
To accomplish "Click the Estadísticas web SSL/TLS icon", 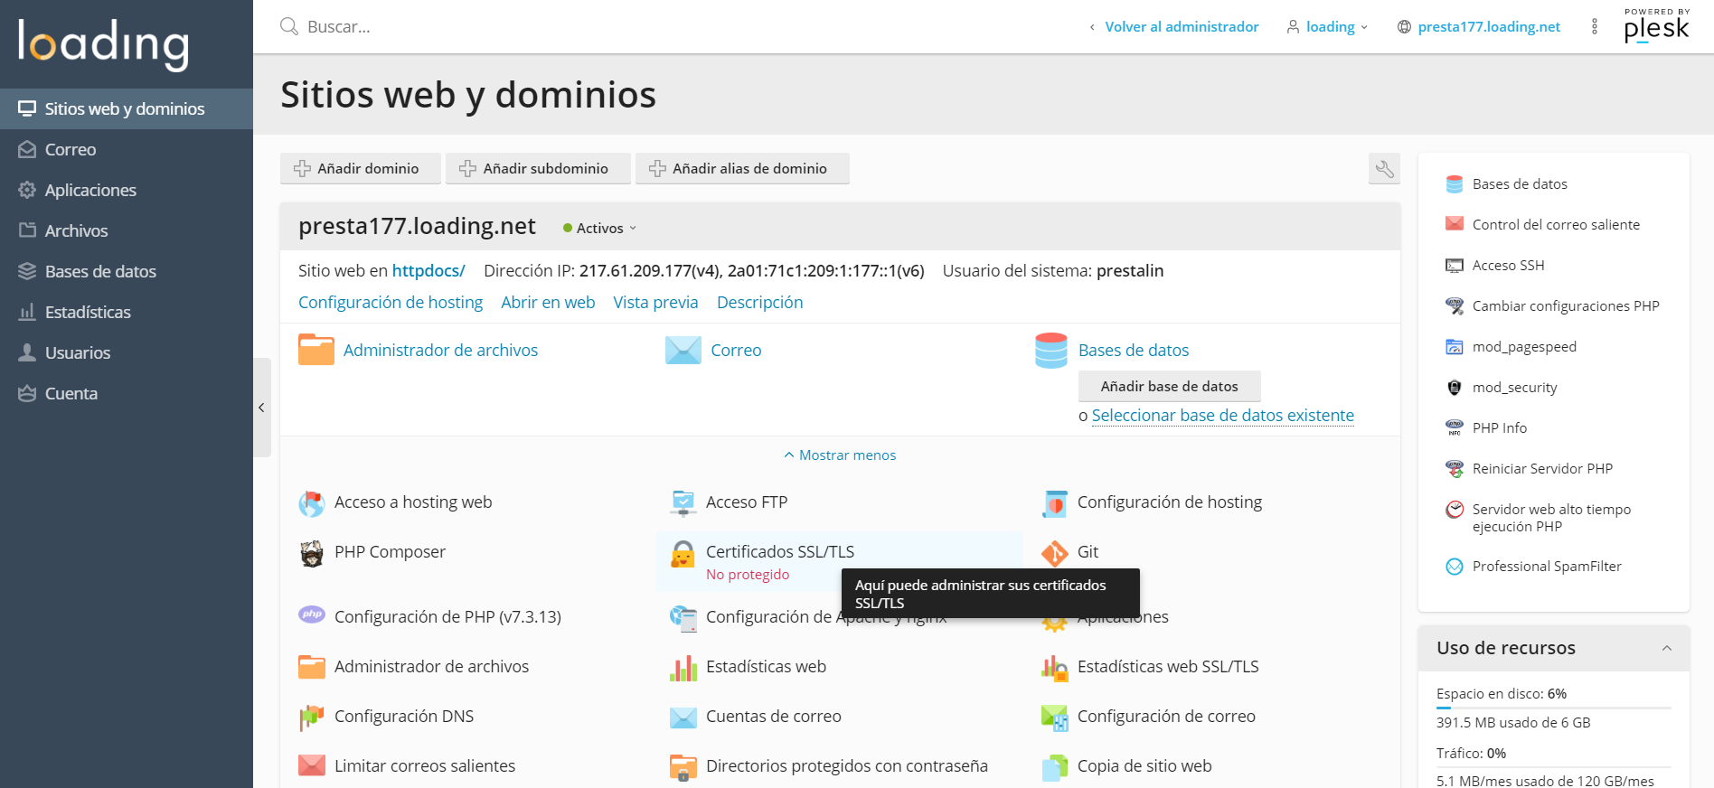I will (1055, 668).
